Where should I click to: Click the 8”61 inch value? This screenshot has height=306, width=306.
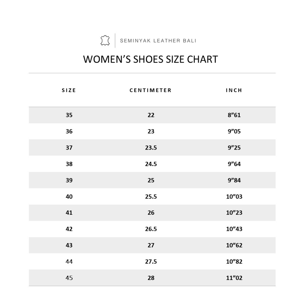coord(234,115)
